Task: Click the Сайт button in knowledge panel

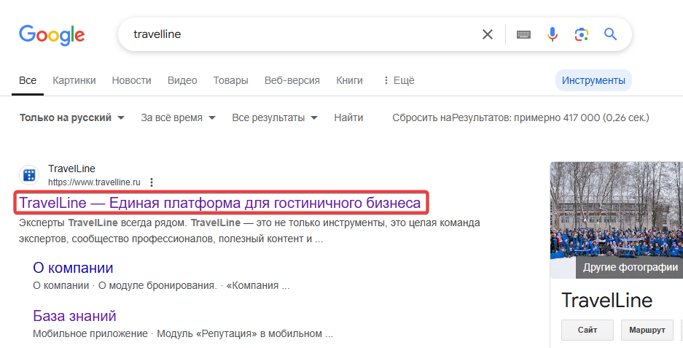Action: tap(588, 330)
